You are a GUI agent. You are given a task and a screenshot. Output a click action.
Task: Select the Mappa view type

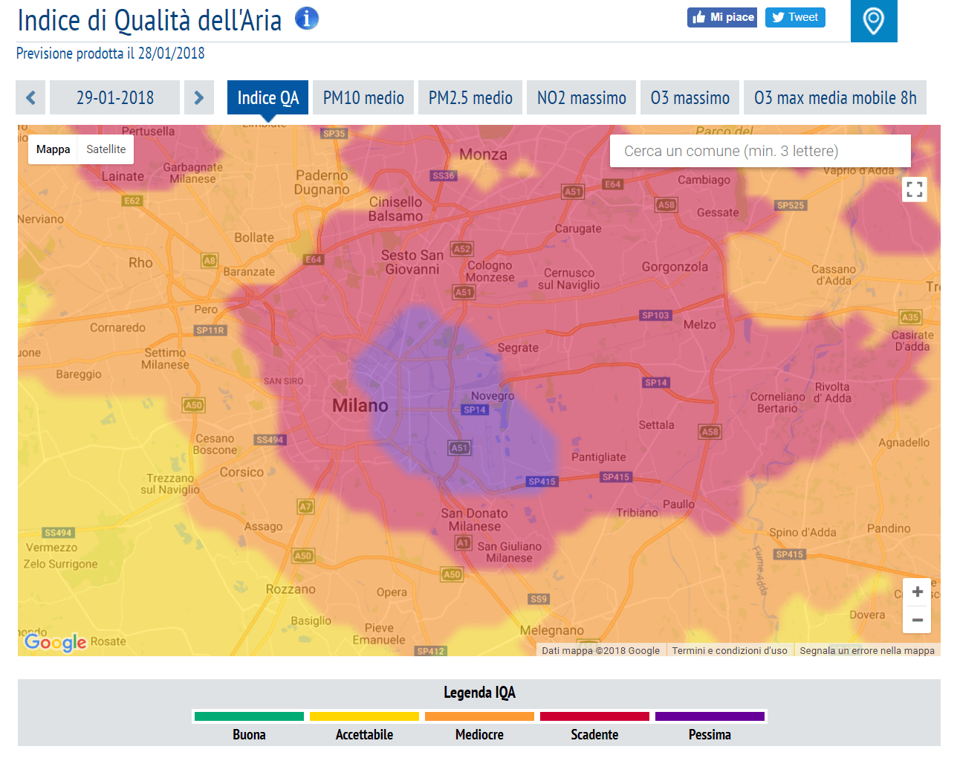(x=53, y=149)
